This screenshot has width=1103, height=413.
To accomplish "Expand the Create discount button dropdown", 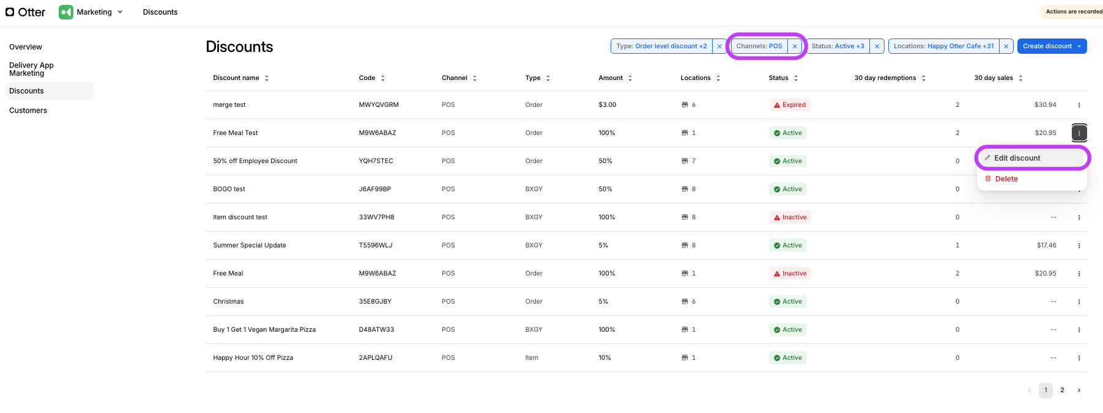I will tap(1079, 46).
